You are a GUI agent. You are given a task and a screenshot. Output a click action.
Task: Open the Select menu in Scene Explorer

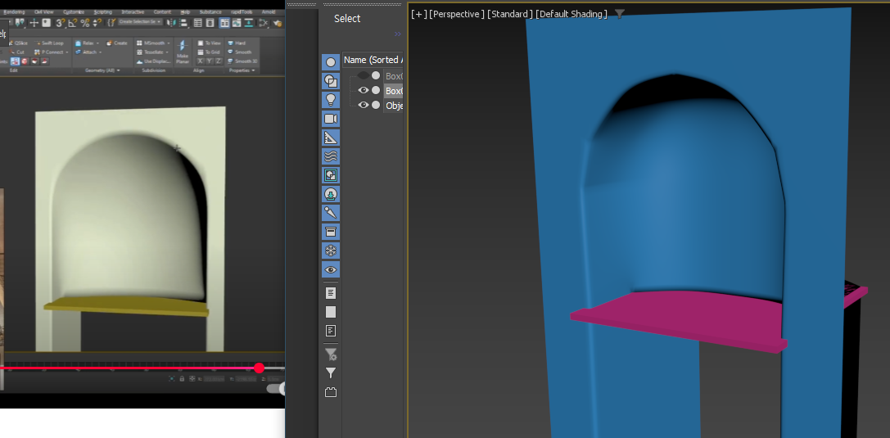[x=347, y=18]
